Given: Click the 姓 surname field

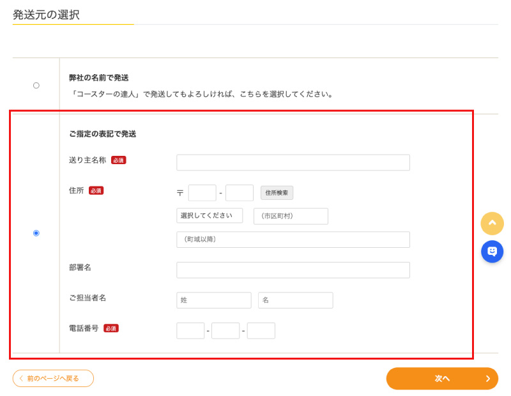Looking at the screenshot, I should pyautogui.click(x=214, y=300).
